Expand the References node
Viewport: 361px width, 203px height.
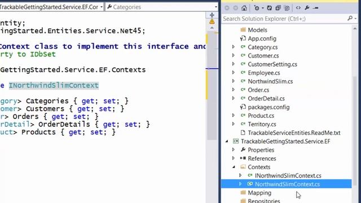coord(233,158)
